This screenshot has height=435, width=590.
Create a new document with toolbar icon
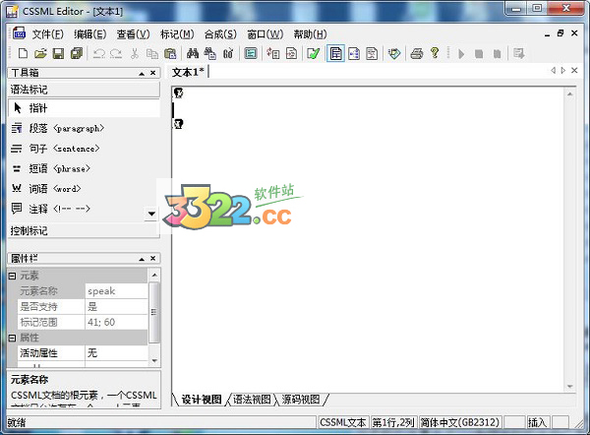coord(23,53)
